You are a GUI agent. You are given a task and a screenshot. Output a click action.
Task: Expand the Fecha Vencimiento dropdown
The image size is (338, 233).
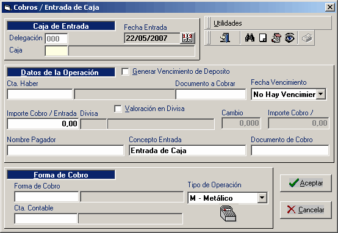(321, 94)
